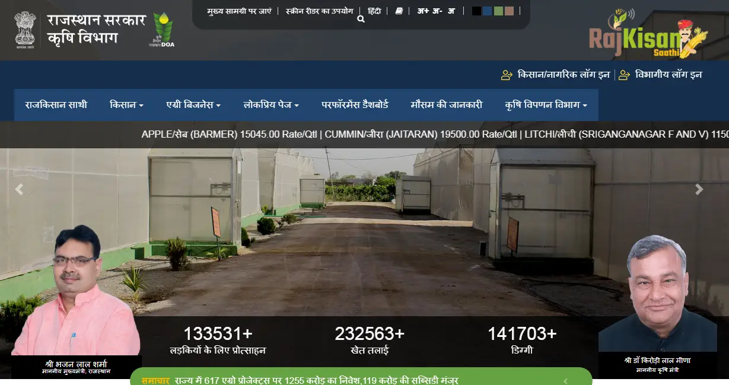
Task: Click 133531+ लड़कियों के लिए प्रोत्साहन stat
Action: pyautogui.click(x=218, y=341)
